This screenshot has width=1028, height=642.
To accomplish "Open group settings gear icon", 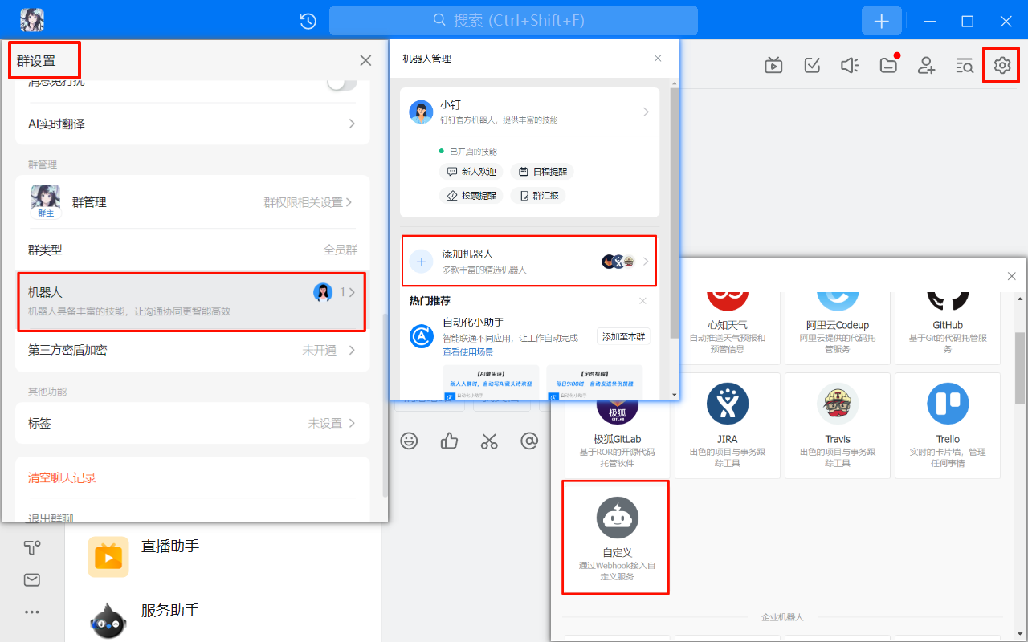I will pyautogui.click(x=1001, y=66).
